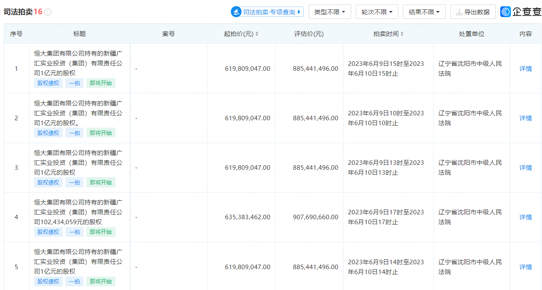The image size is (542, 290).
Task: Open row 4 title with 102,434,059元 equity
Action: pos(78,212)
